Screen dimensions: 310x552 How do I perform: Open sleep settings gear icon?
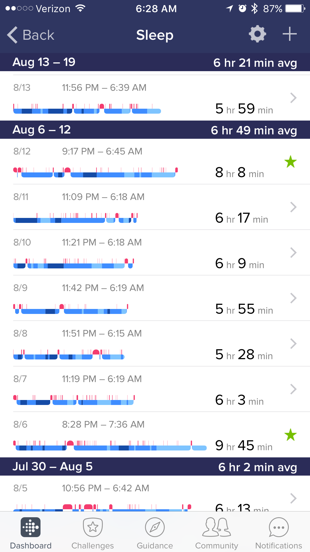[x=257, y=34]
